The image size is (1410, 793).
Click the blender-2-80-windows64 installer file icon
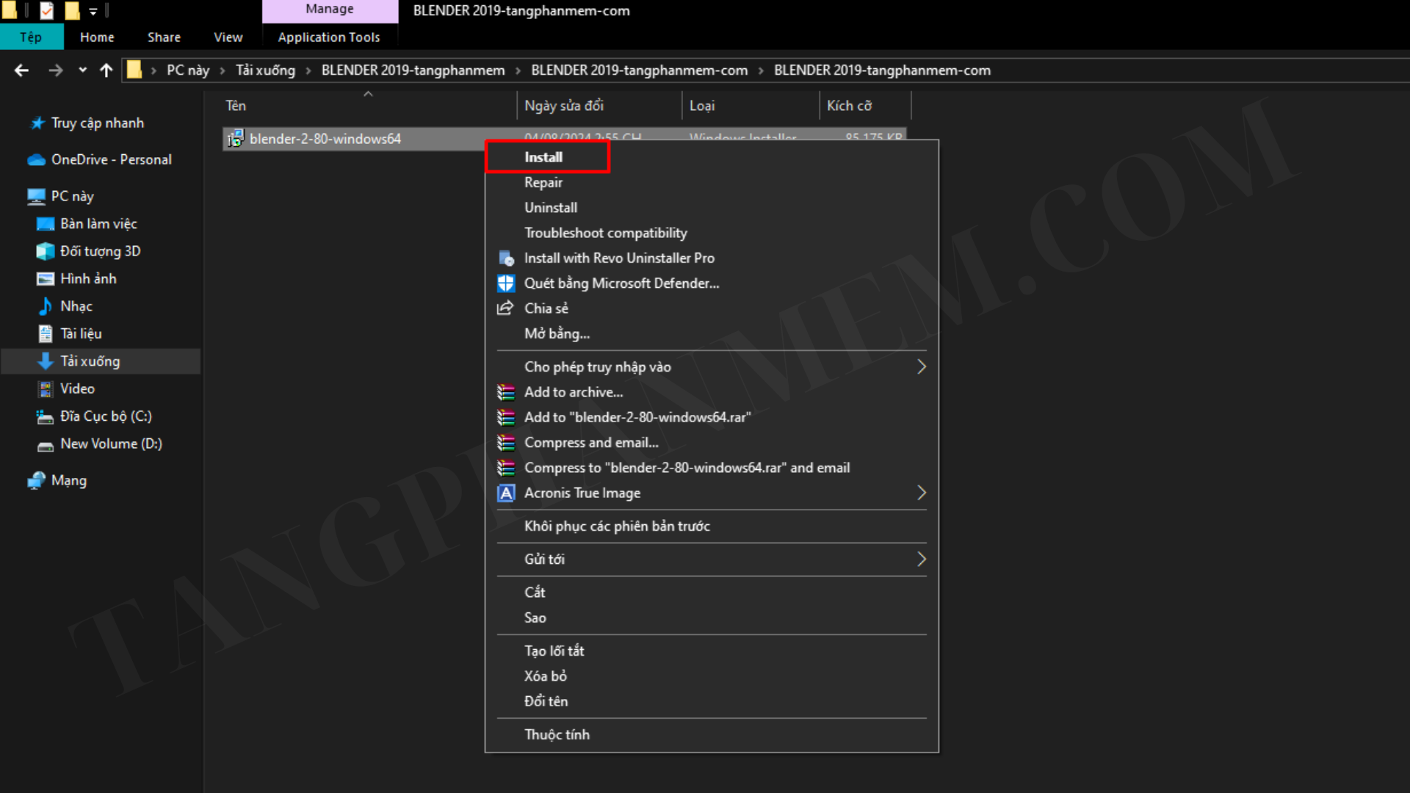235,139
